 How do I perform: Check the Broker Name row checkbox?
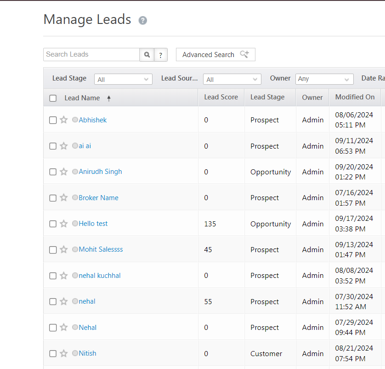coord(53,198)
